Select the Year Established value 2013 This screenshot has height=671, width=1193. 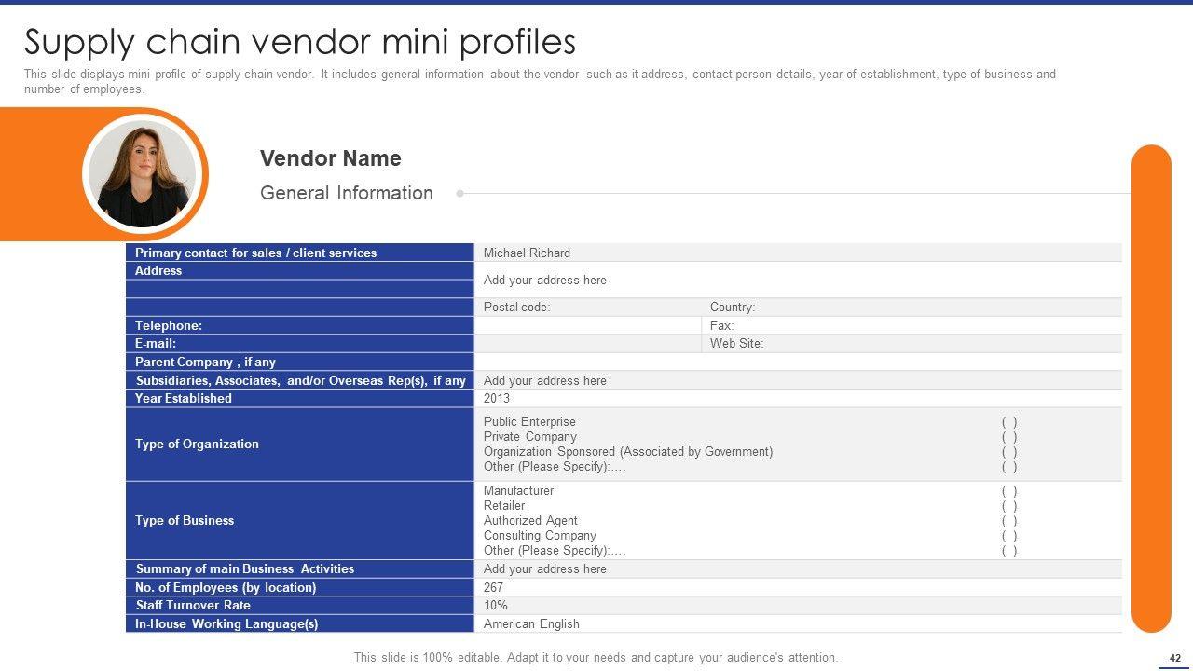coord(497,398)
